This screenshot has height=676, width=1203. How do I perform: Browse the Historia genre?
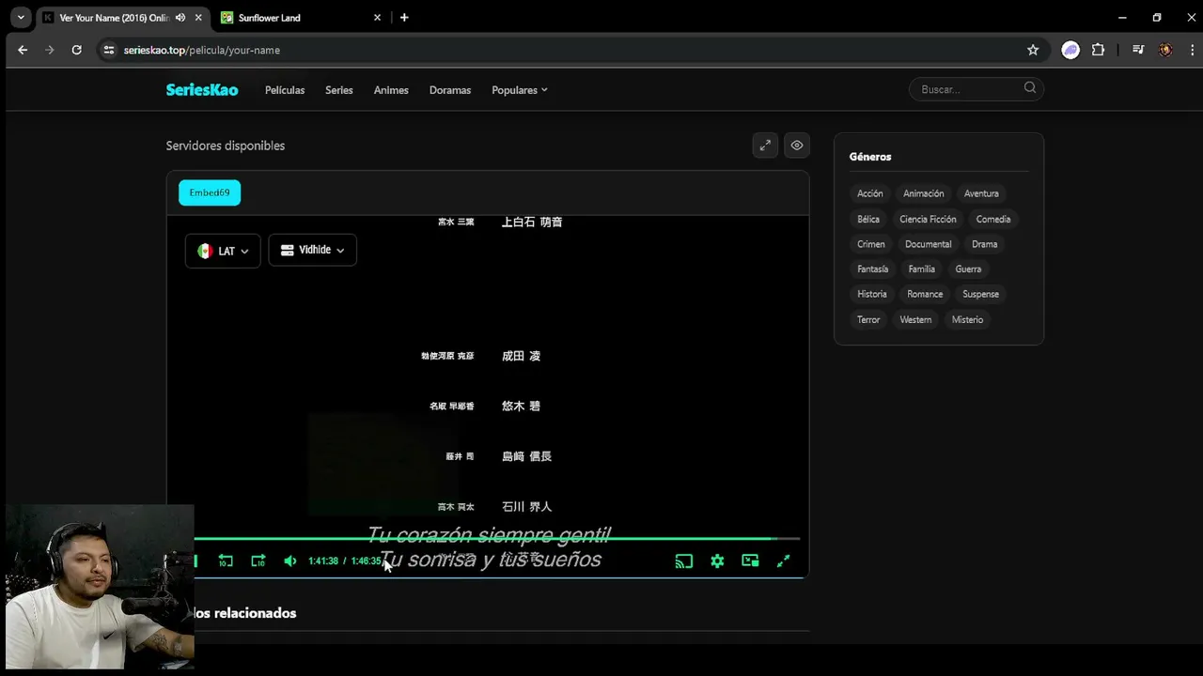point(872,294)
